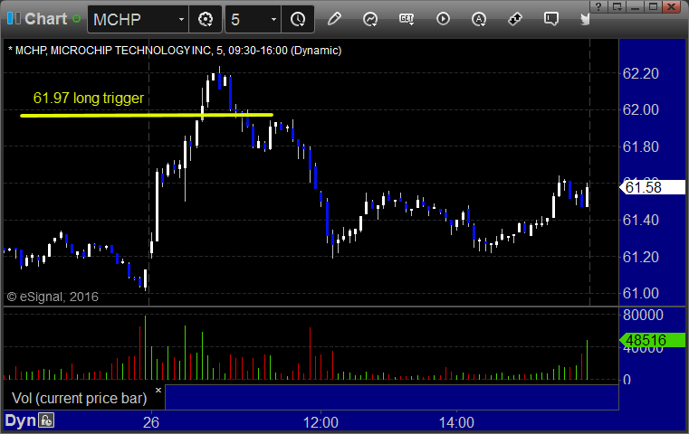This screenshot has height=434, width=689.
Task: Click the 61.40 price scale label
Action: (x=641, y=220)
